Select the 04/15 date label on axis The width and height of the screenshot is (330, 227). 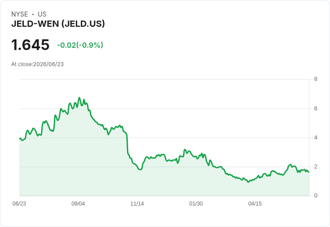pyautogui.click(x=255, y=203)
